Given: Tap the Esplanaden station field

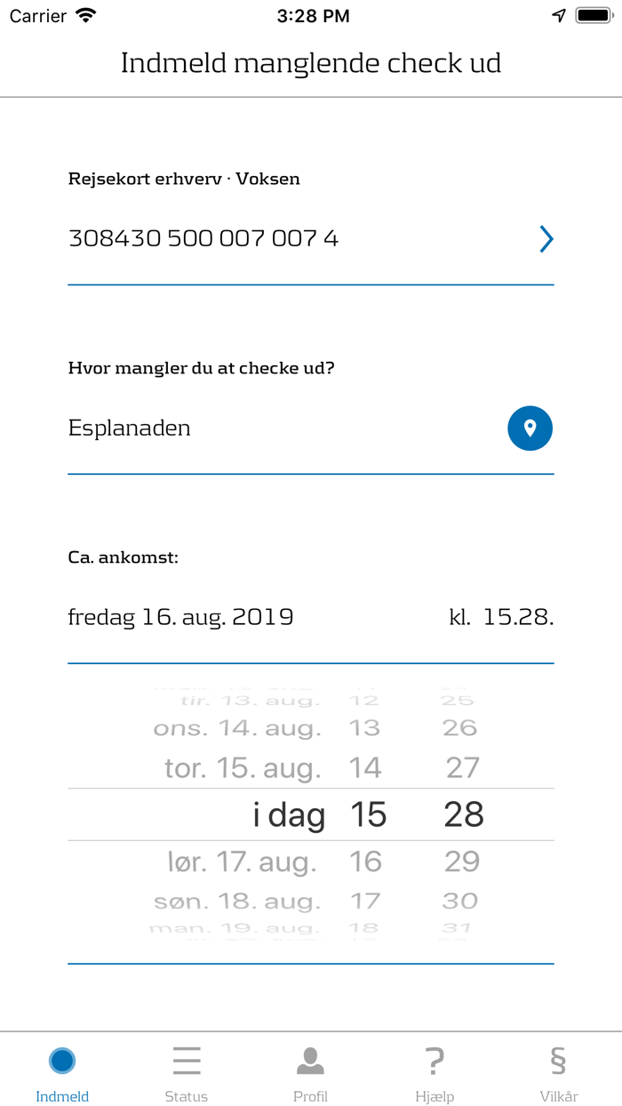Looking at the screenshot, I should pos(129,428).
